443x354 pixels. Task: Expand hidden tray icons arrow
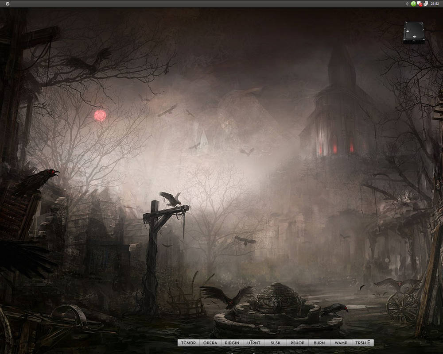point(408,4)
